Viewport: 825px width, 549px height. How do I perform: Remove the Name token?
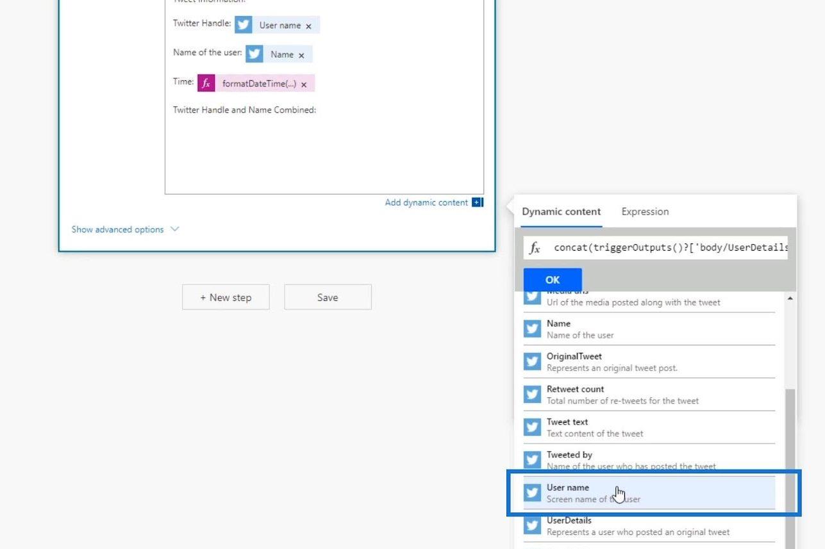coord(301,55)
